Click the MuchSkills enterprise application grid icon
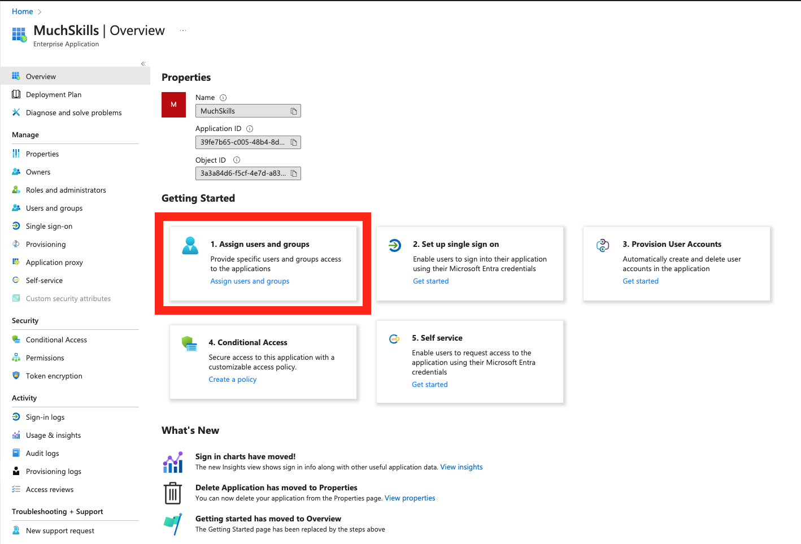Screen dimensions: 801x544 [19, 35]
